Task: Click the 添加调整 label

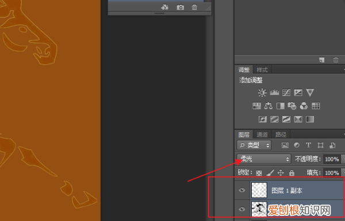Action: click(251, 80)
